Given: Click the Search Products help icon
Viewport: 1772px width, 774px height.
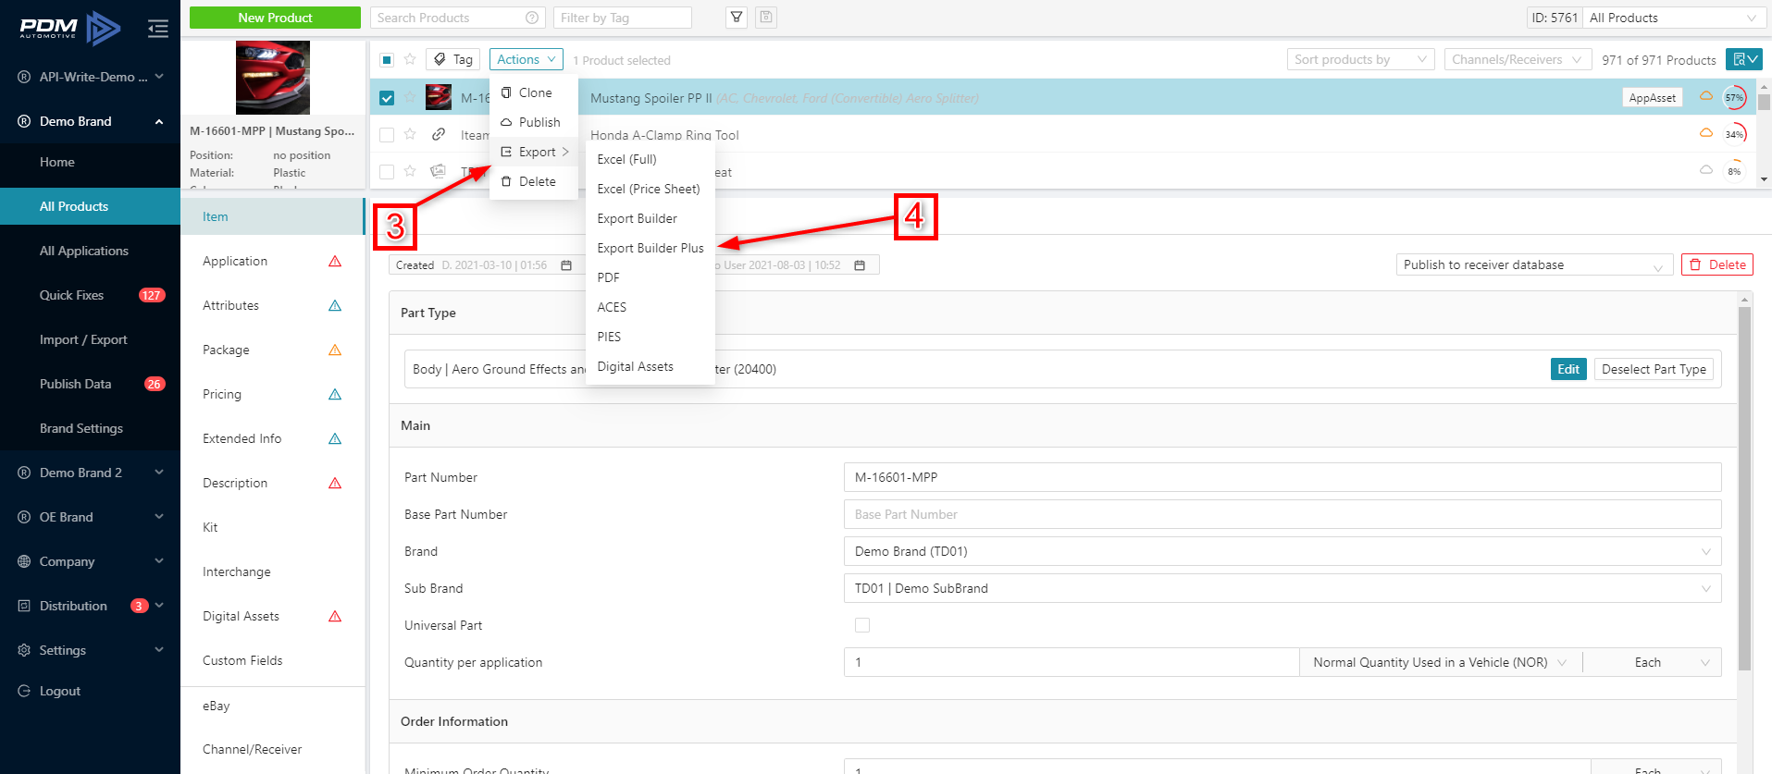Looking at the screenshot, I should [532, 18].
